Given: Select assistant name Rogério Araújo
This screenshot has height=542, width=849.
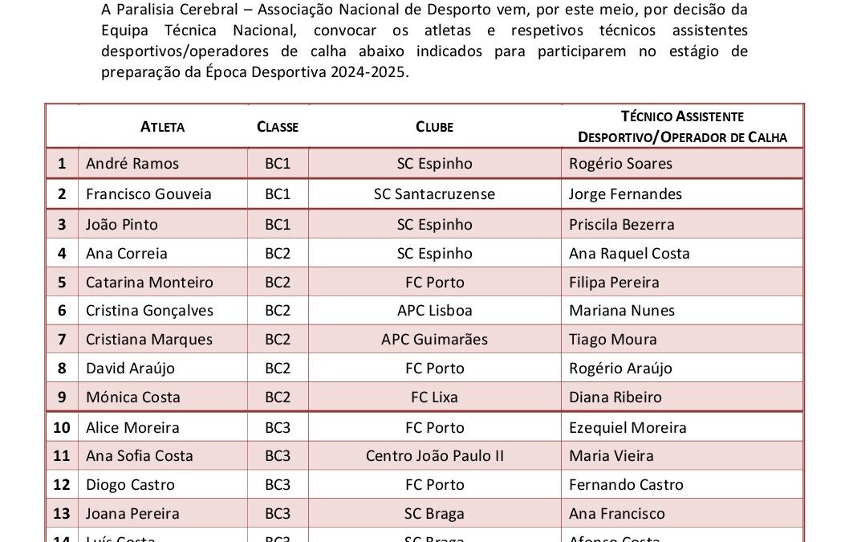Looking at the screenshot, I should click(x=620, y=369).
